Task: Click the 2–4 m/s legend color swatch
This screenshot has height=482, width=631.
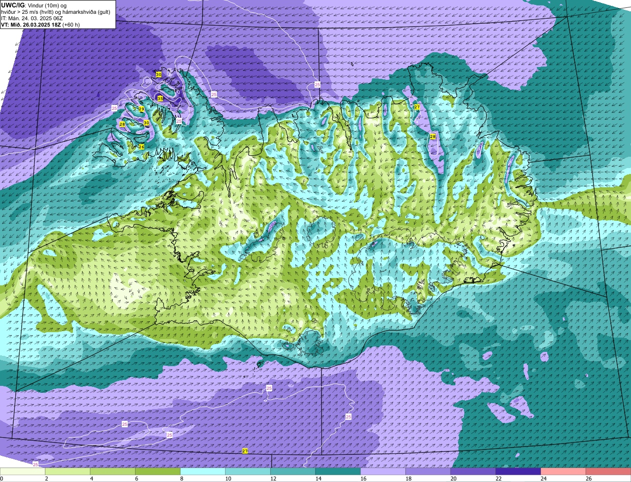Action: pos(68,471)
